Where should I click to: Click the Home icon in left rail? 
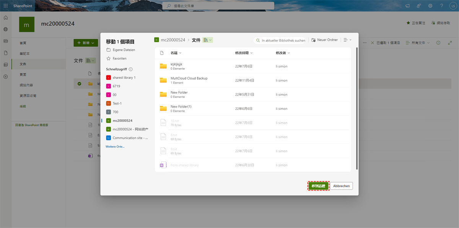pyautogui.click(x=5, y=18)
